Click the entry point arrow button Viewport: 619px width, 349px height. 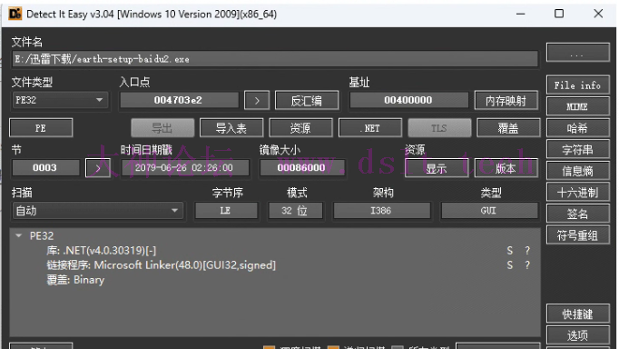(x=257, y=100)
